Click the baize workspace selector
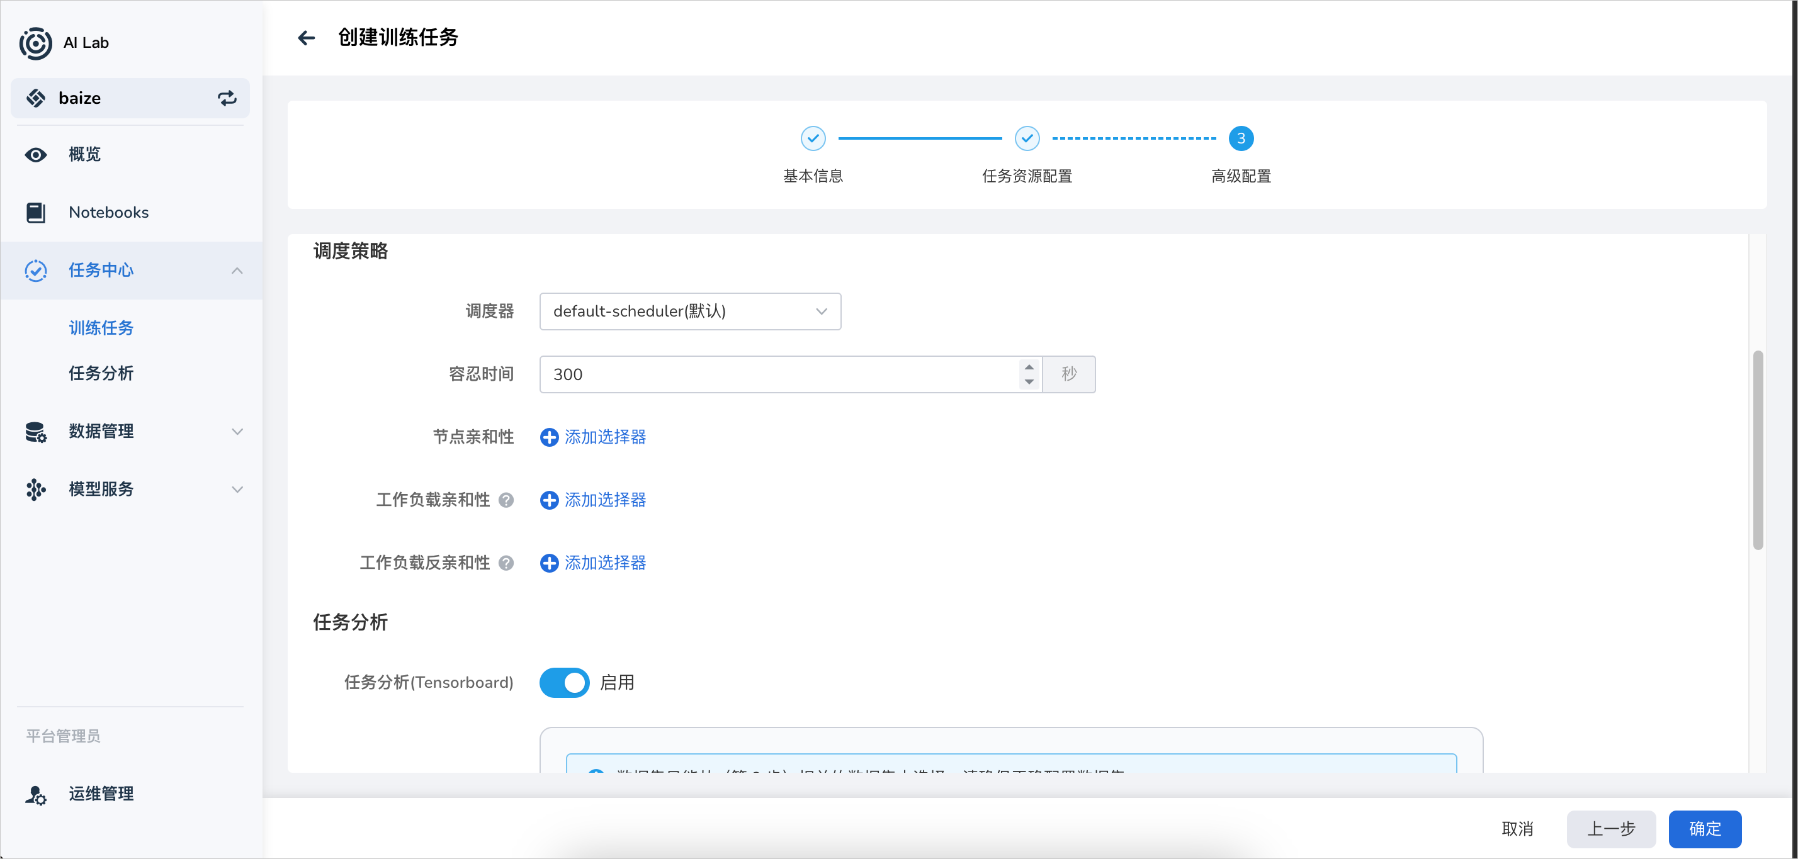 130,98
